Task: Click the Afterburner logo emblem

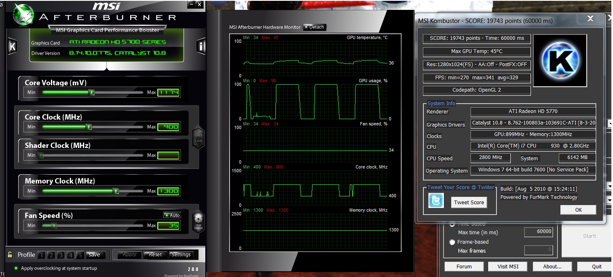Action: click(23, 14)
